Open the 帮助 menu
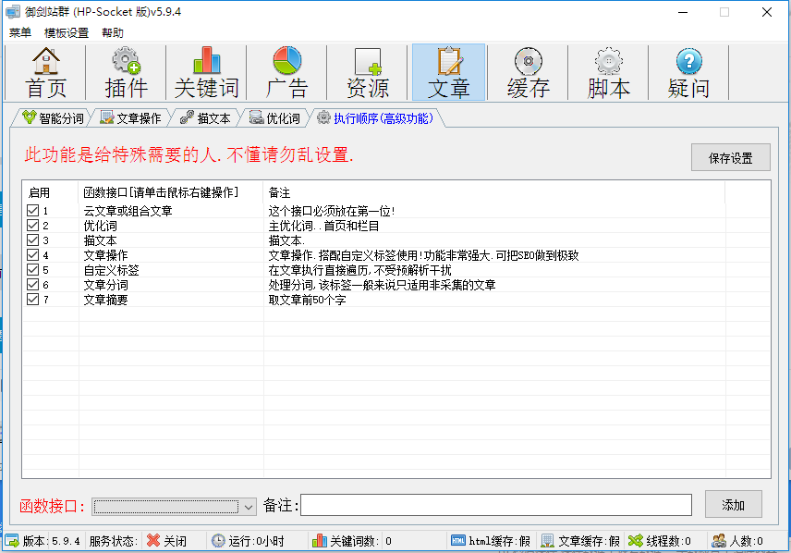 click(113, 32)
